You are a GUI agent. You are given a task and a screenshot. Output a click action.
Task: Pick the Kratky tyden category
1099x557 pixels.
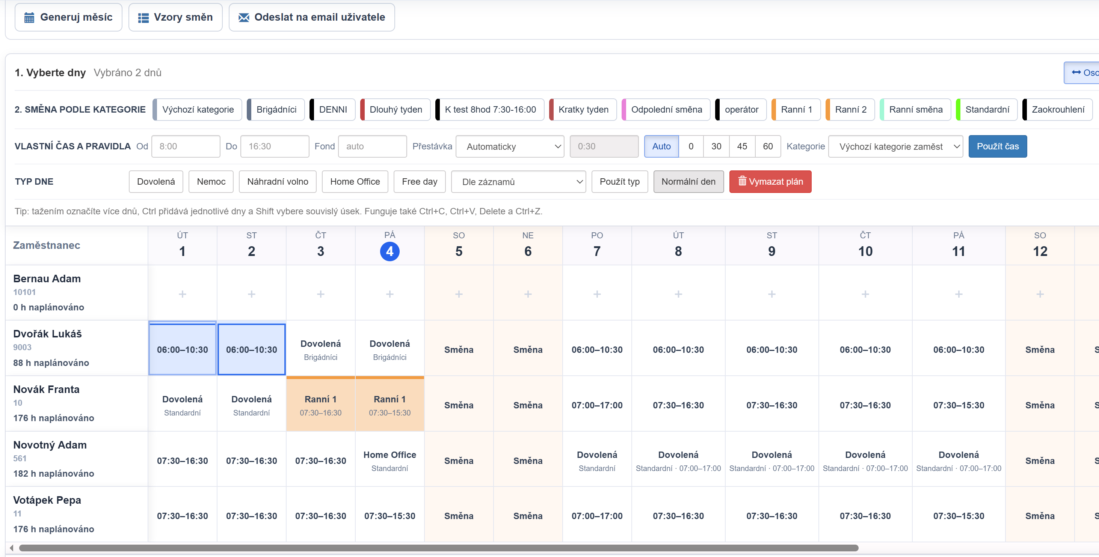point(583,110)
